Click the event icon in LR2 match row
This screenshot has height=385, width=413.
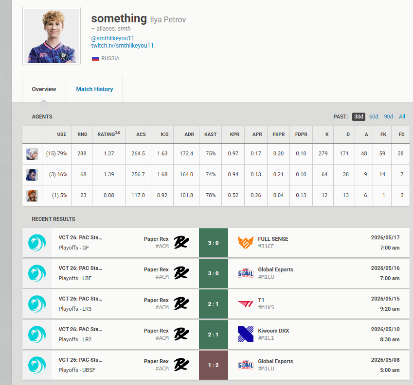tap(37, 335)
